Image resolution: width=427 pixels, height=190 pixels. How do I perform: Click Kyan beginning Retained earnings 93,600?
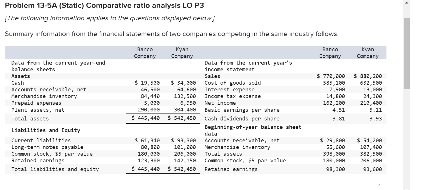(x=372, y=169)
